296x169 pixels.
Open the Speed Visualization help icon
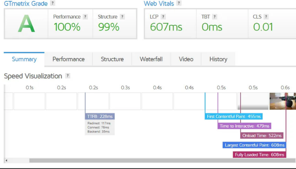click(x=67, y=76)
